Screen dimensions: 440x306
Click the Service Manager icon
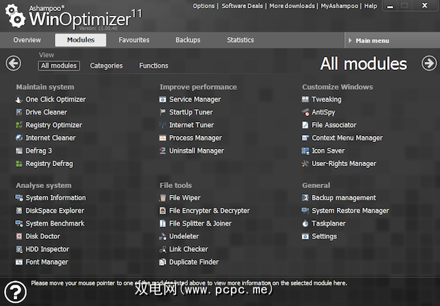coord(162,99)
